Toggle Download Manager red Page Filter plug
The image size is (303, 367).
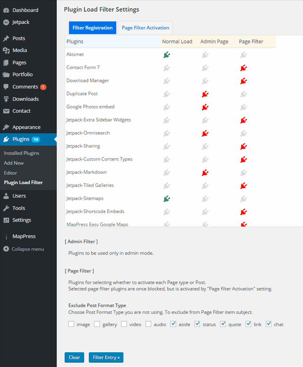(x=243, y=81)
